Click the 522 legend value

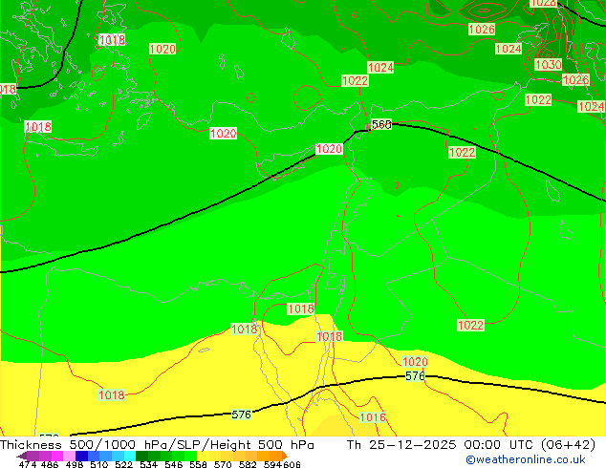tap(123, 464)
